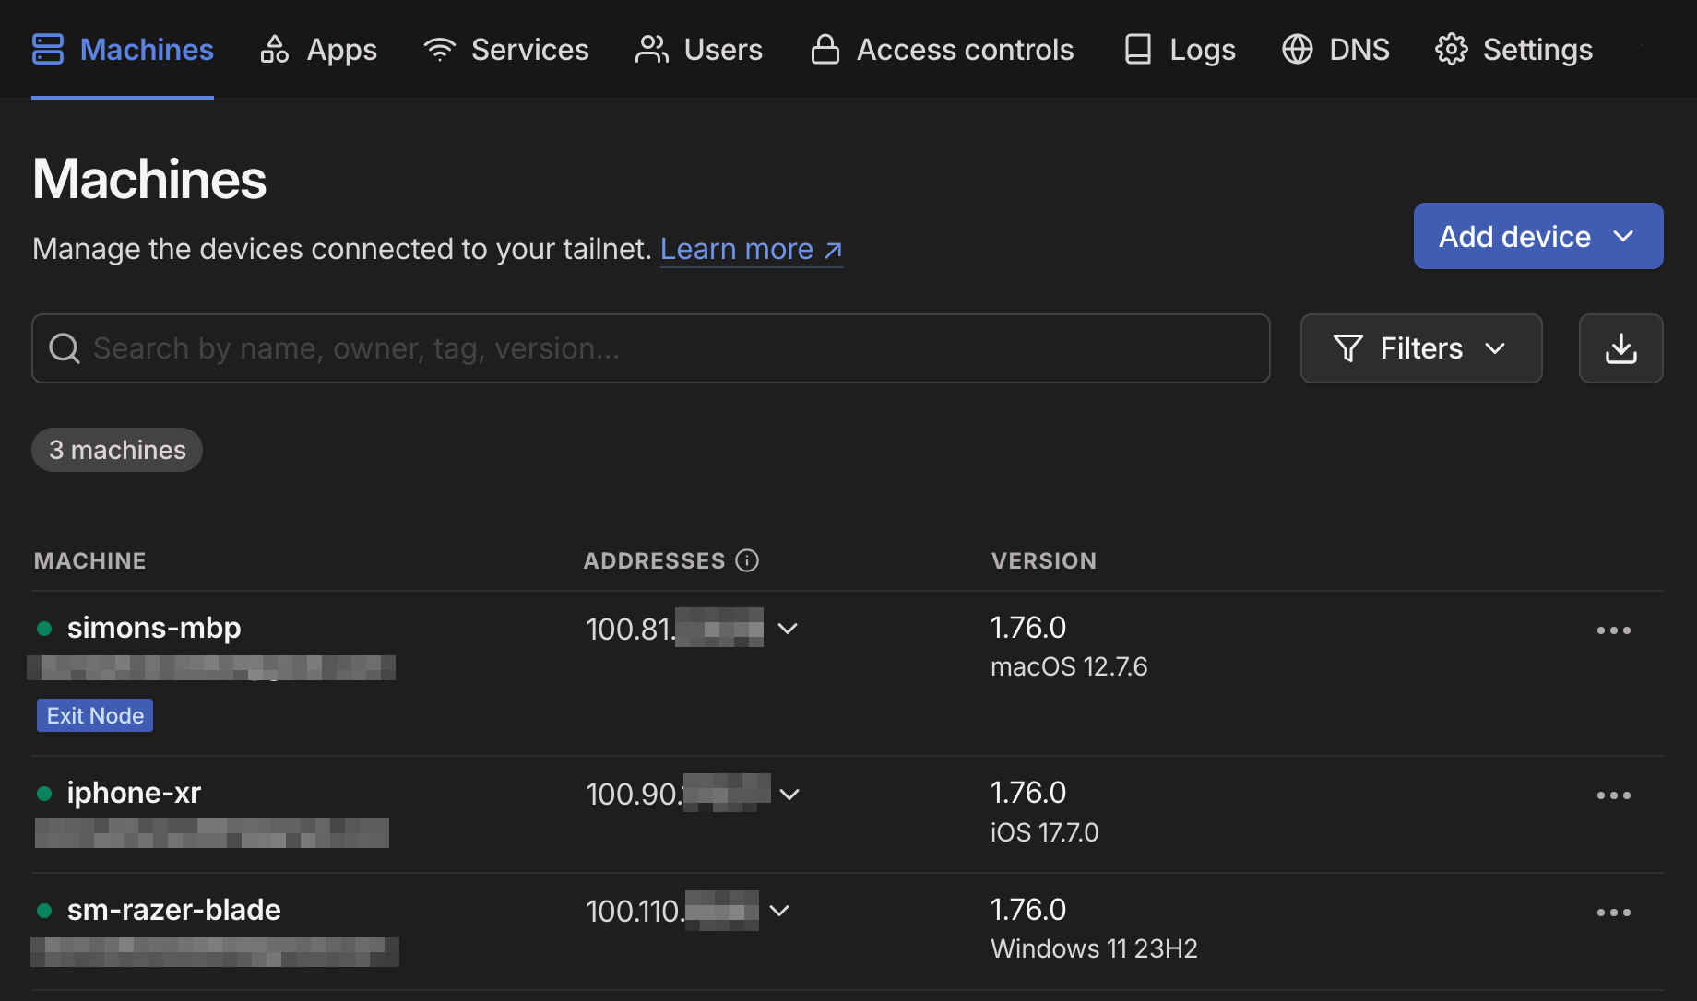Viewport: 1697px width, 1001px height.
Task: Expand addresses for simons-mbp
Action: 787,629
